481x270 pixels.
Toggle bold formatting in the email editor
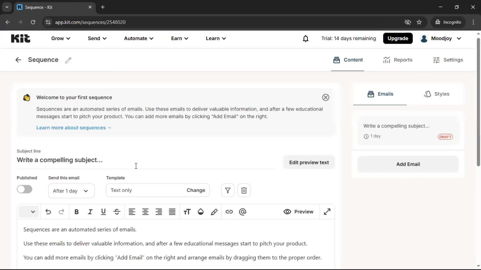coord(77,212)
